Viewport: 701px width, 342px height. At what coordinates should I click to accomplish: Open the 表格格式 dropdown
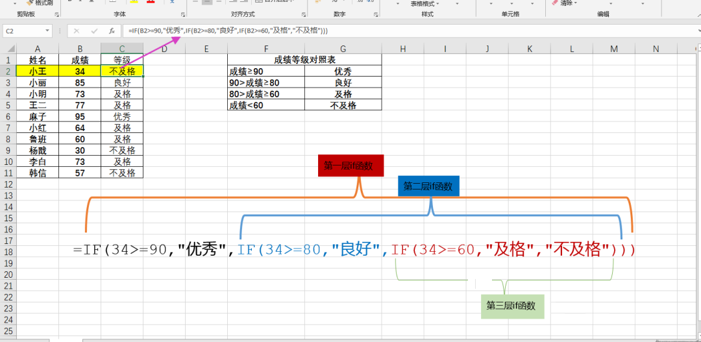pyautogui.click(x=424, y=4)
